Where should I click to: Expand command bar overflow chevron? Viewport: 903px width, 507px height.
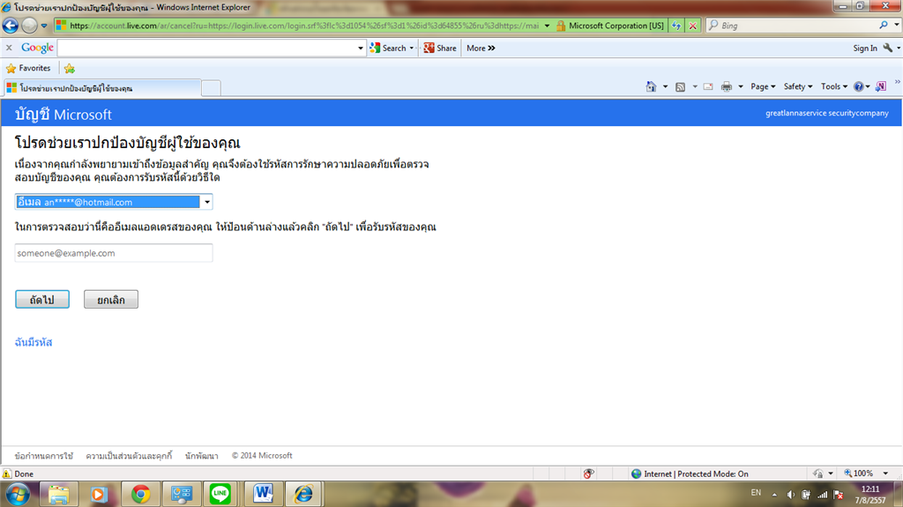[x=897, y=82]
